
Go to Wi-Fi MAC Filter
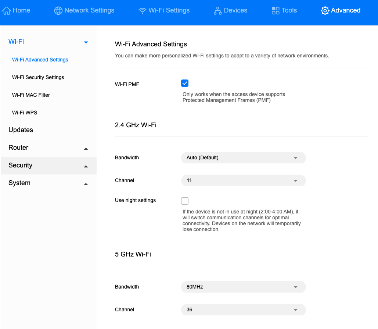point(31,95)
